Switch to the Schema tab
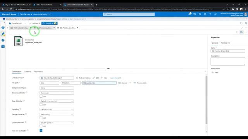 coord(28,71)
